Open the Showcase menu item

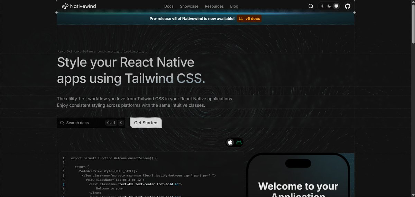(189, 6)
